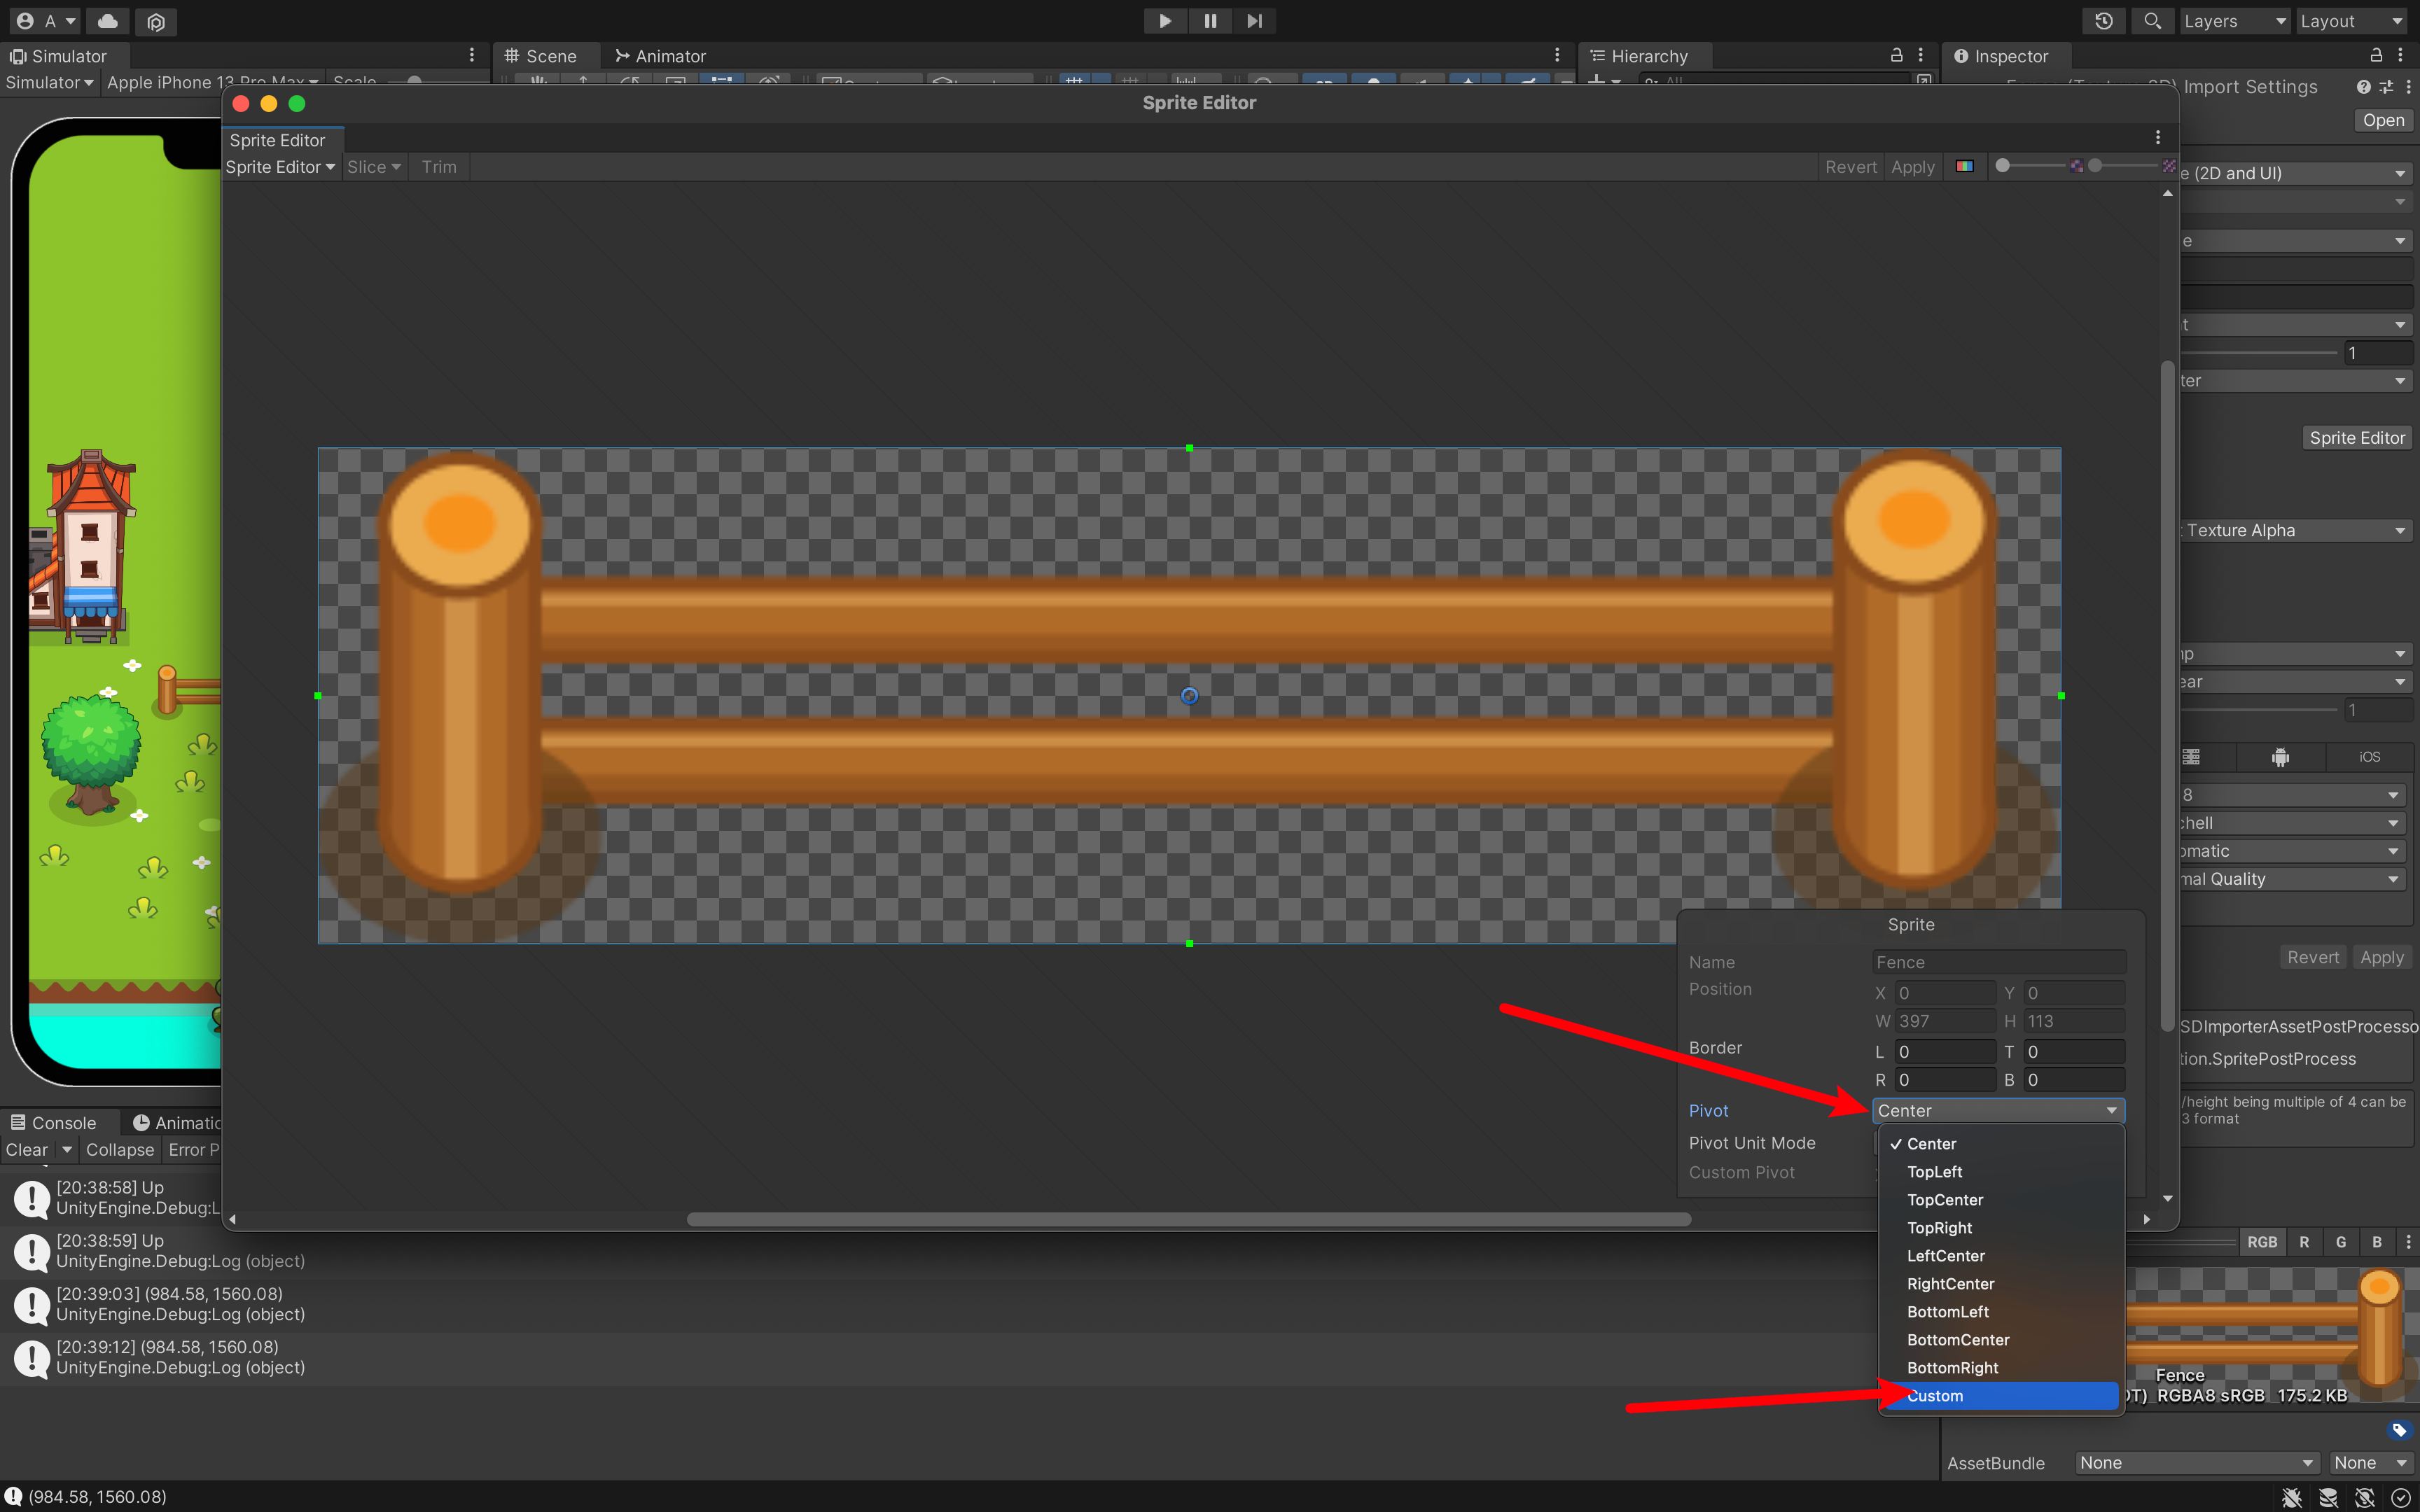The height and width of the screenshot is (1512, 2420).
Task: Open Inspector panel more options menu
Action: 2401,56
